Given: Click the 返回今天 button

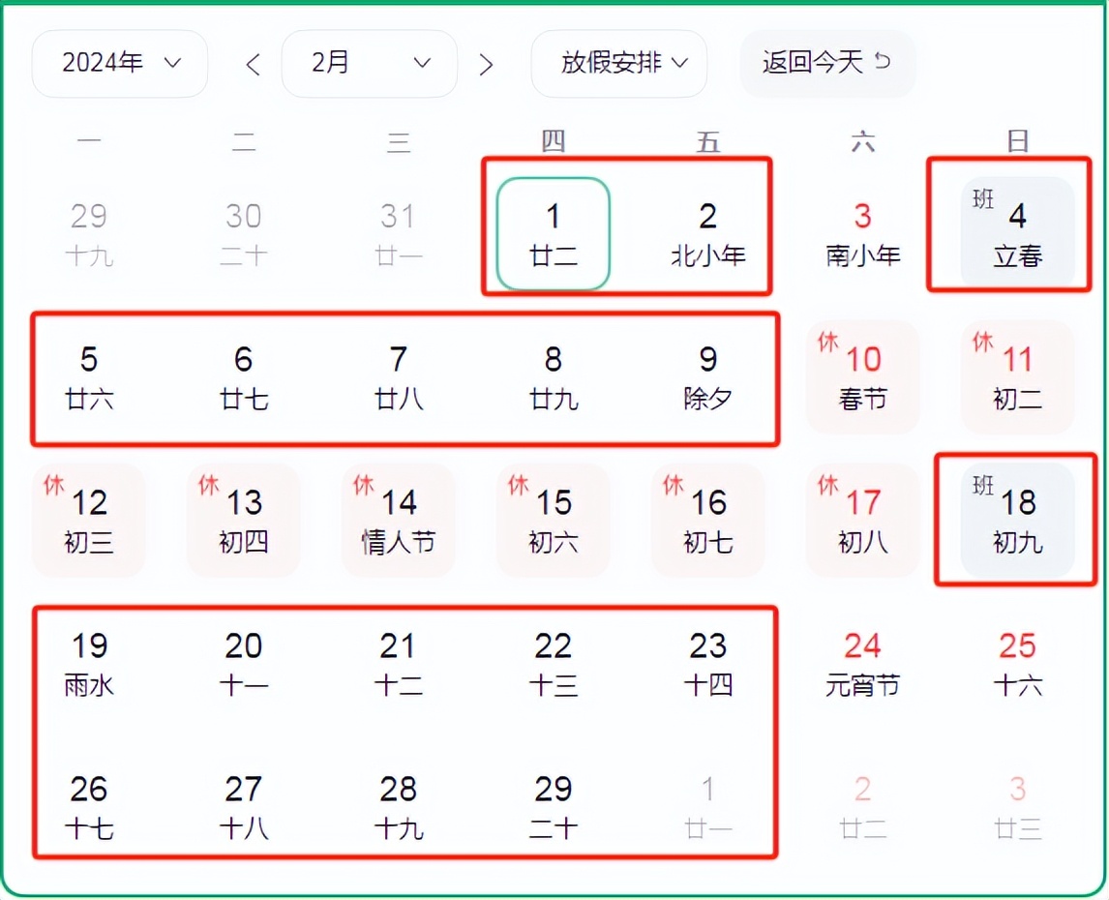Looking at the screenshot, I should coord(827,64).
